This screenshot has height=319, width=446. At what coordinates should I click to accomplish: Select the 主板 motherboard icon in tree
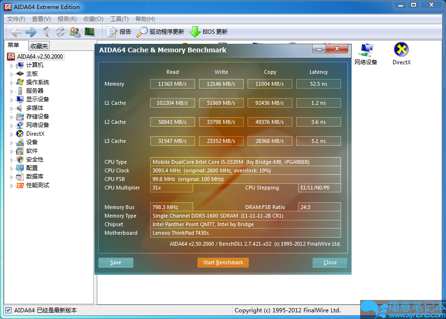pyautogui.click(x=20, y=74)
